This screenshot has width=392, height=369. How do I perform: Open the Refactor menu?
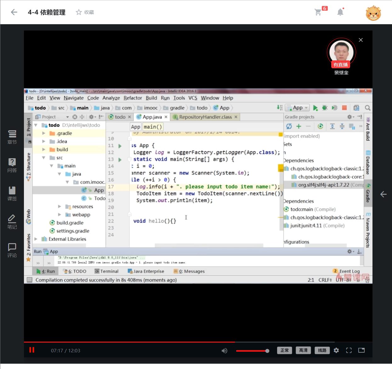click(x=133, y=98)
